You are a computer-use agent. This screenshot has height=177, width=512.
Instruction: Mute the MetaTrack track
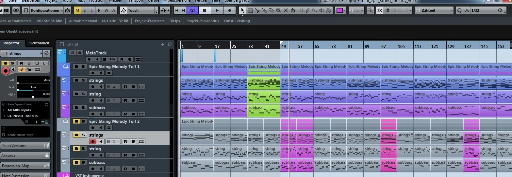tap(73, 53)
